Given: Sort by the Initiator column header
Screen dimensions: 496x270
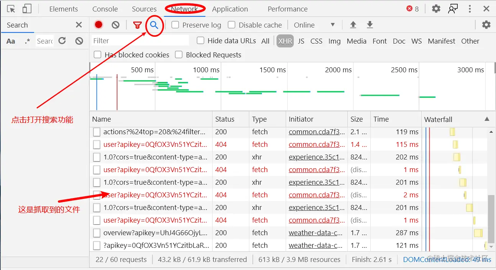Looking at the screenshot, I should pos(317,119).
